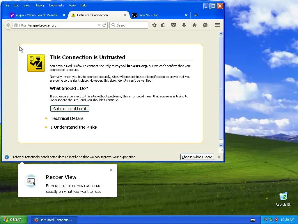Show bookmarks list icon
298x224 pixels.
tap(163, 25)
